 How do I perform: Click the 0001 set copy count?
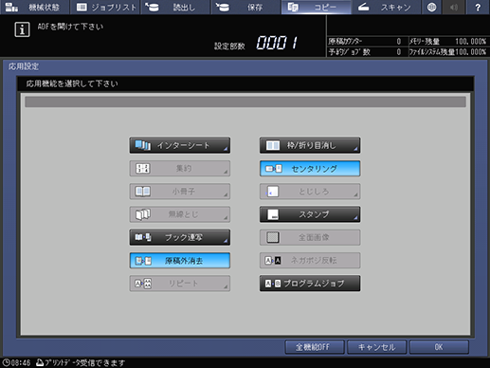pos(277,43)
